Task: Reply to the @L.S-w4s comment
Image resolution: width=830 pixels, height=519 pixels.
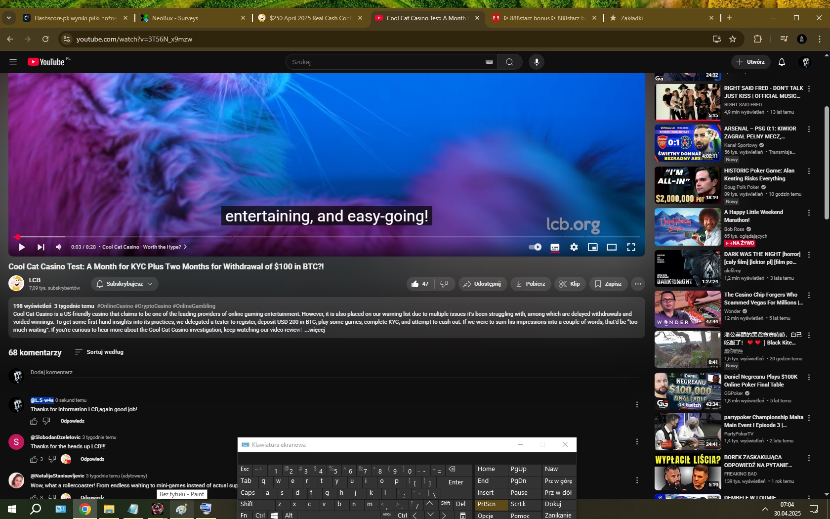Action: [73, 421]
